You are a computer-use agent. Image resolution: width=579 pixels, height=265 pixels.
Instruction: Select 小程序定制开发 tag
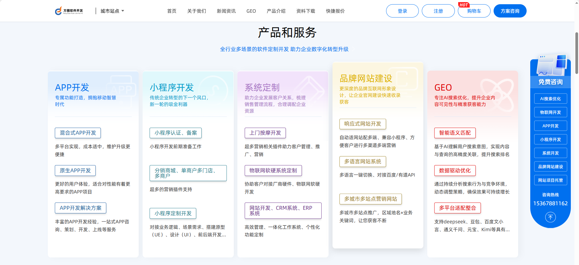tap(173, 213)
